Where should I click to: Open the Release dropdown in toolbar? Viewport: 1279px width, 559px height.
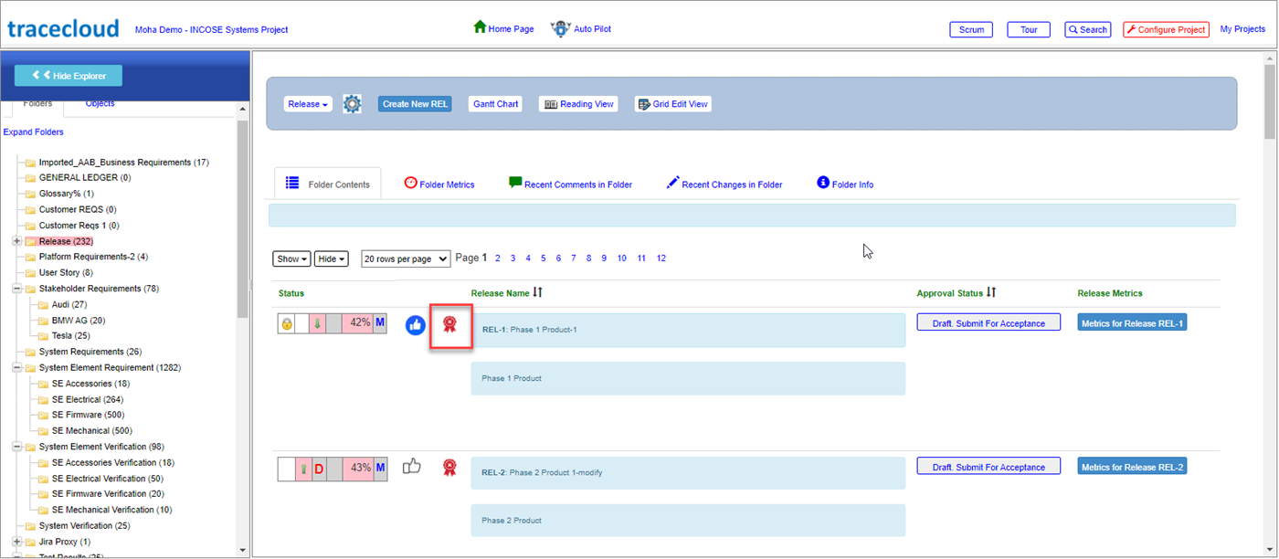tap(308, 104)
